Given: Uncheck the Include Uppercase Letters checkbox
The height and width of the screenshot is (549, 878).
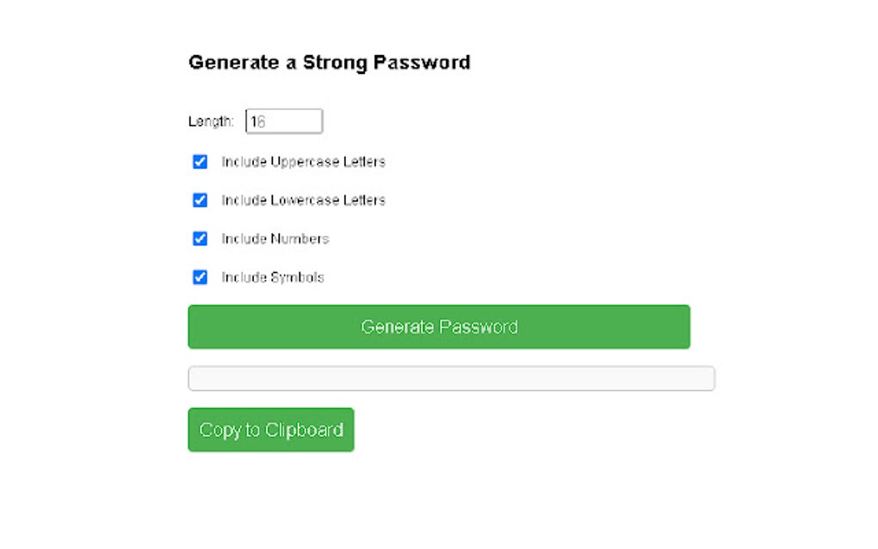Looking at the screenshot, I should [199, 161].
